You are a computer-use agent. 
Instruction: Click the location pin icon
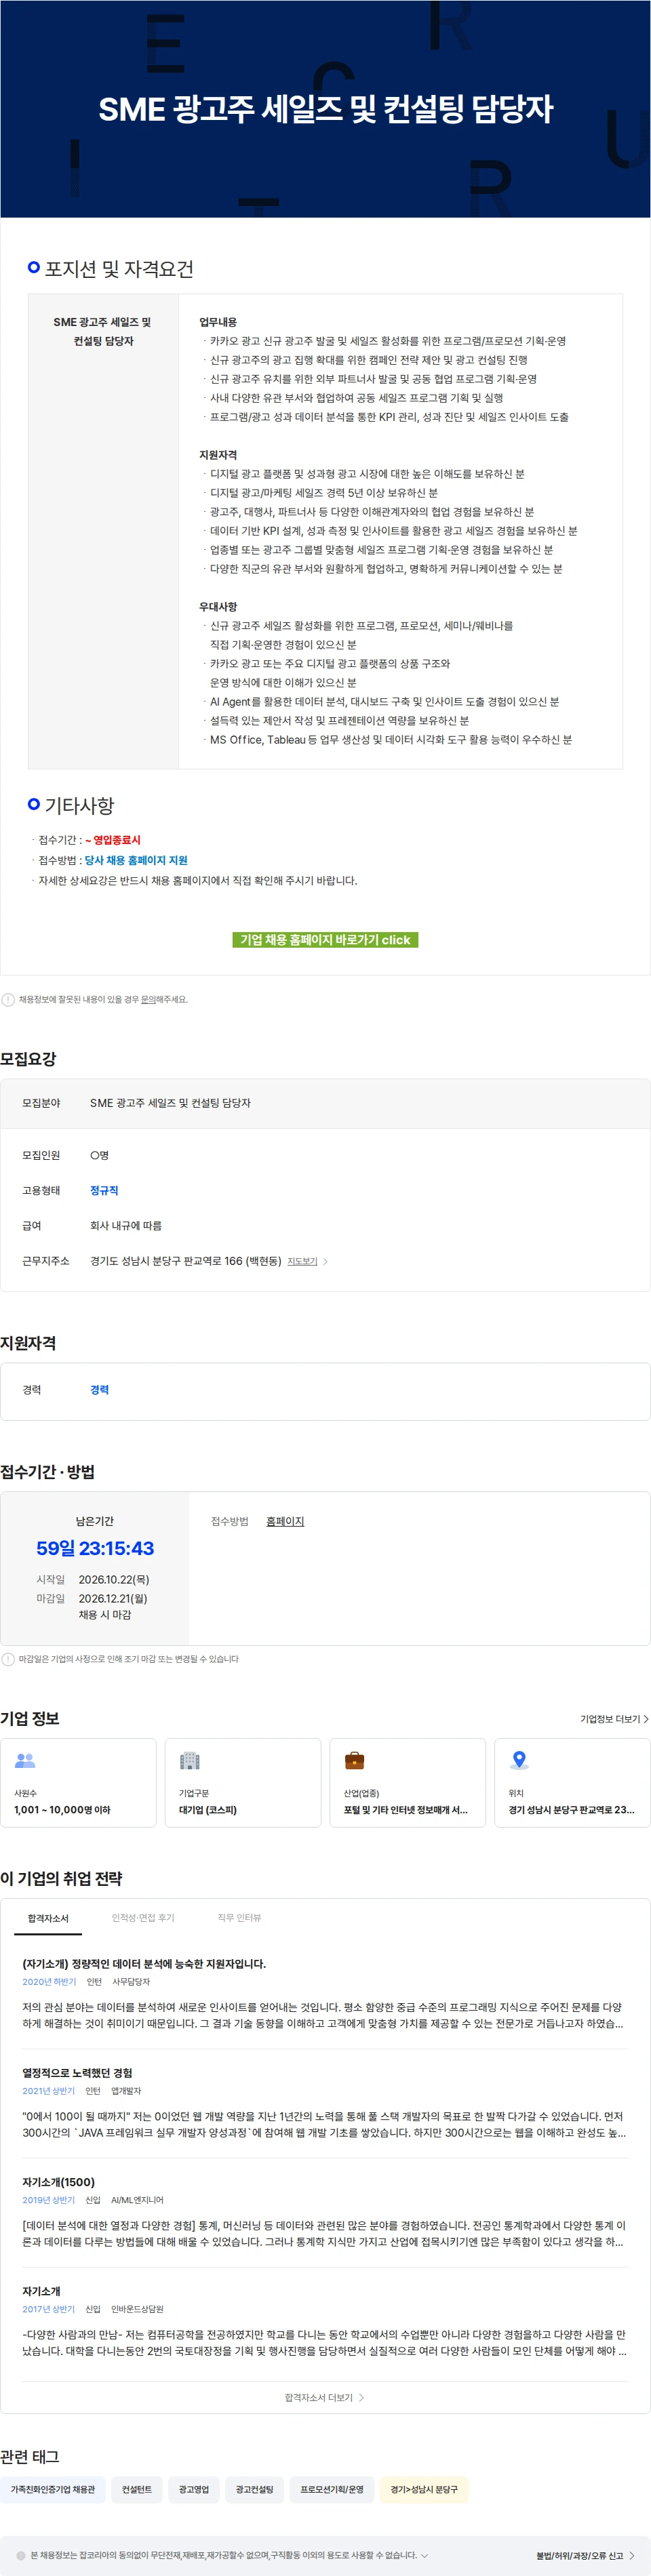pyautogui.click(x=519, y=1760)
